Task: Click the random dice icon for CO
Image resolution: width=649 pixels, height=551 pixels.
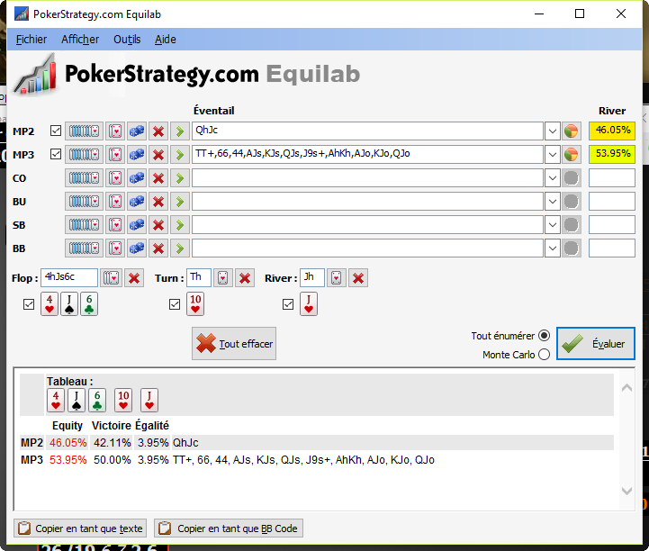Action: [x=137, y=178]
